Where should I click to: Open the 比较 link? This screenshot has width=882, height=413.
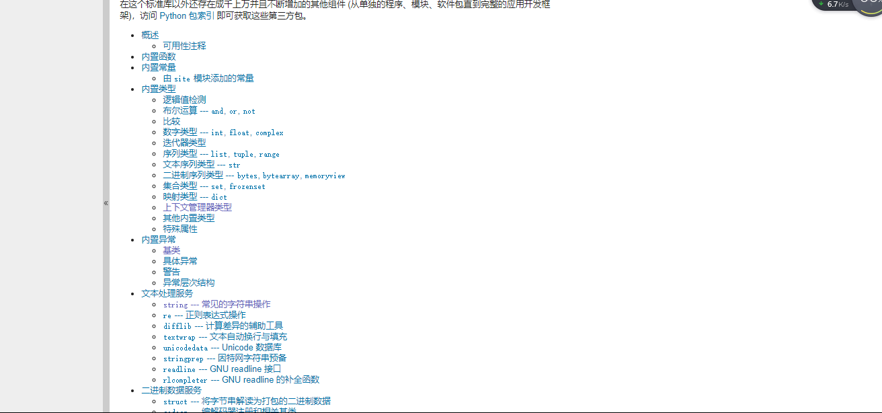coord(171,121)
